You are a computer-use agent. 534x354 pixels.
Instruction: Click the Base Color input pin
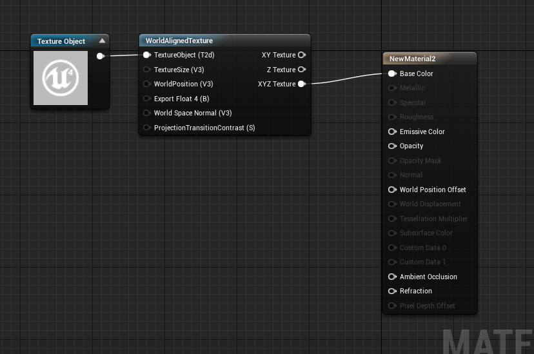point(392,74)
